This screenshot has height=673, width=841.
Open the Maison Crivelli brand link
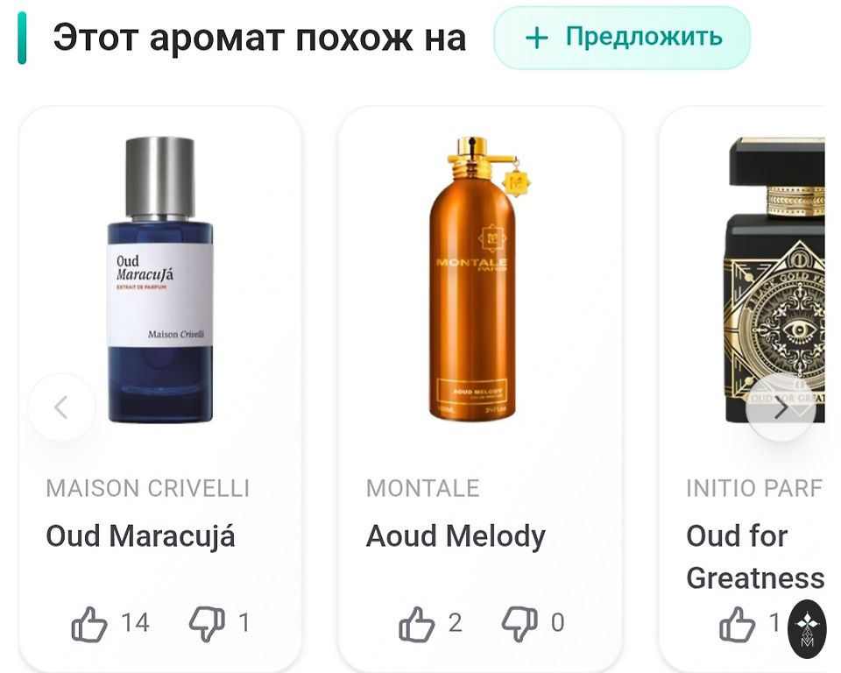click(147, 488)
